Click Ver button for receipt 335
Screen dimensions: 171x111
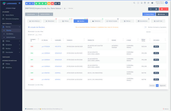click(x=156, y=47)
